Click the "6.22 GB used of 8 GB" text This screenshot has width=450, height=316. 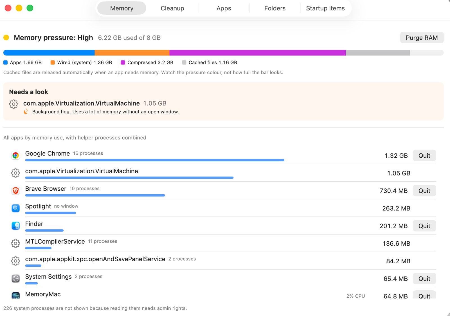coord(129,38)
